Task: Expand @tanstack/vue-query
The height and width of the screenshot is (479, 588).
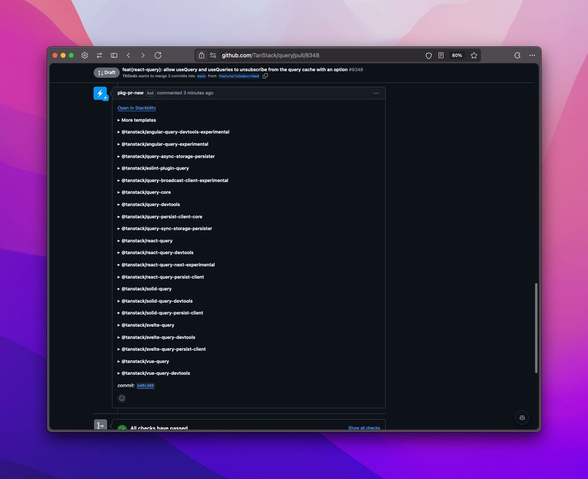Action: pyautogui.click(x=143, y=361)
